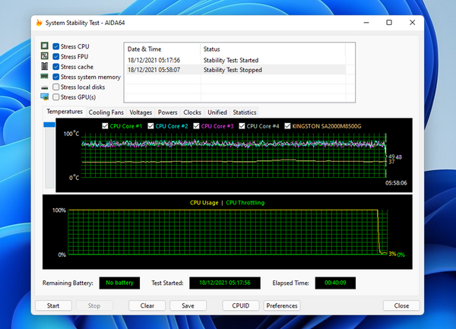Open the Voltages tab
Viewport: 456px width, 329px height.
pos(141,112)
